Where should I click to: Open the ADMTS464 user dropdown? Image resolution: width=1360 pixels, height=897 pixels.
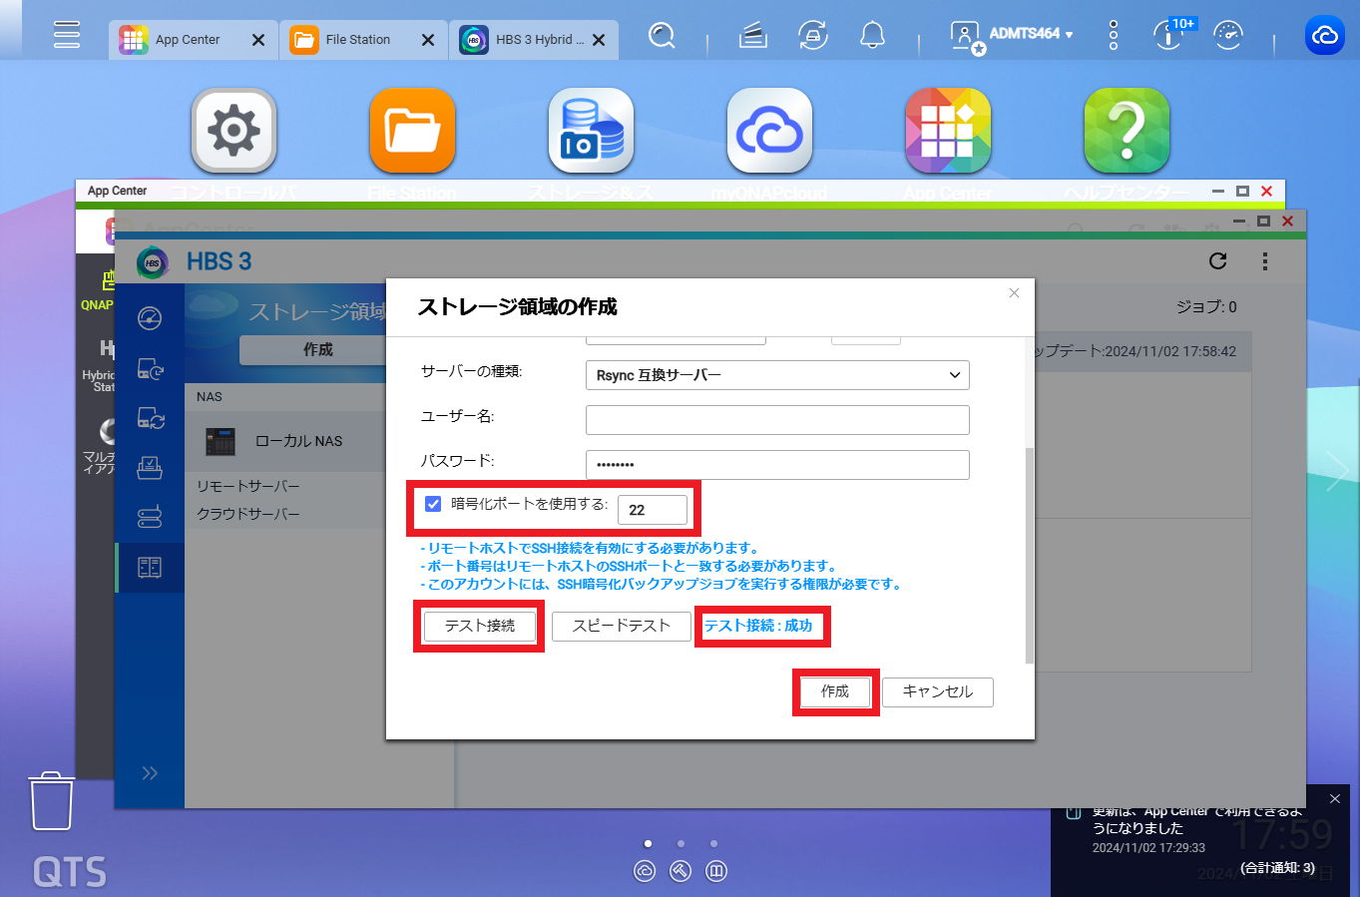pyautogui.click(x=1012, y=36)
